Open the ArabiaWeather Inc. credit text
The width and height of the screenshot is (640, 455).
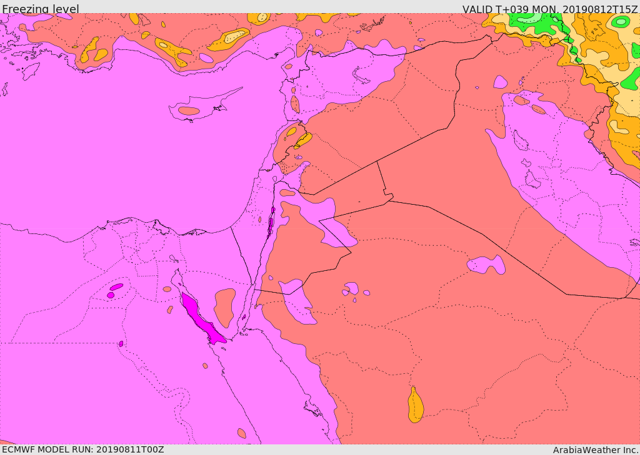595,449
